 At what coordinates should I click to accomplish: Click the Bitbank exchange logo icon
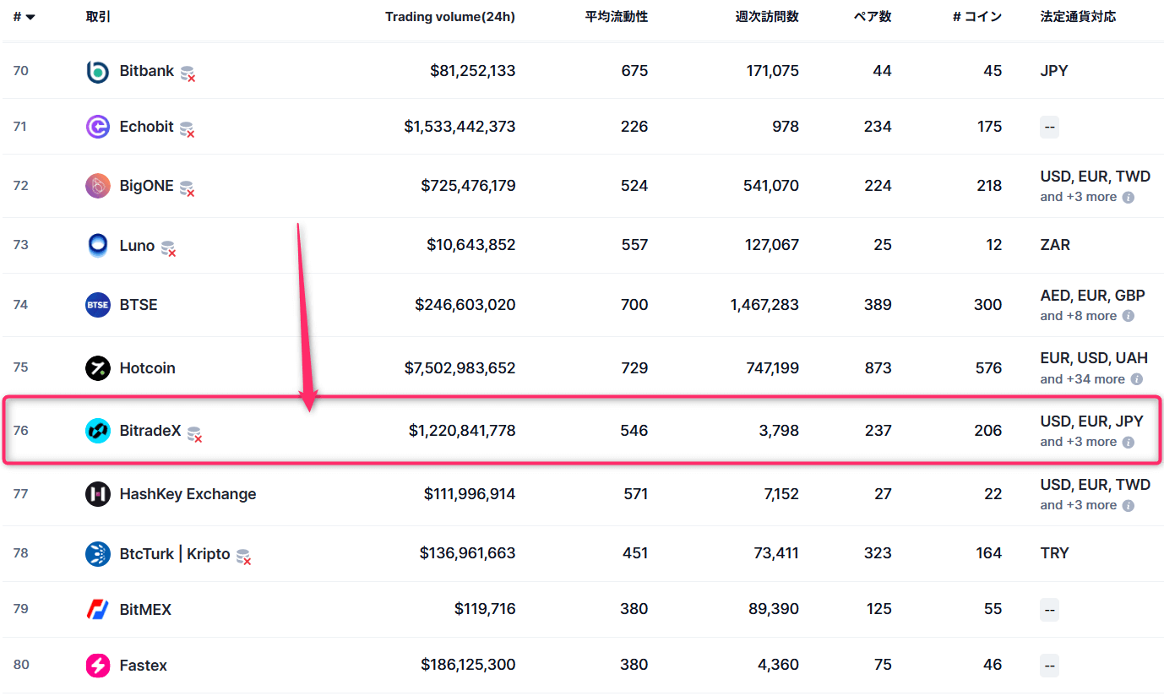[98, 72]
